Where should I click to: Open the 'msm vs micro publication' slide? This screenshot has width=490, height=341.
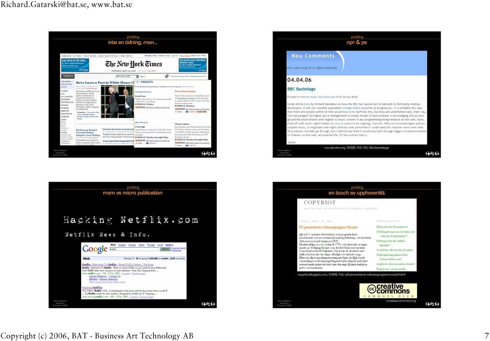tap(133, 245)
